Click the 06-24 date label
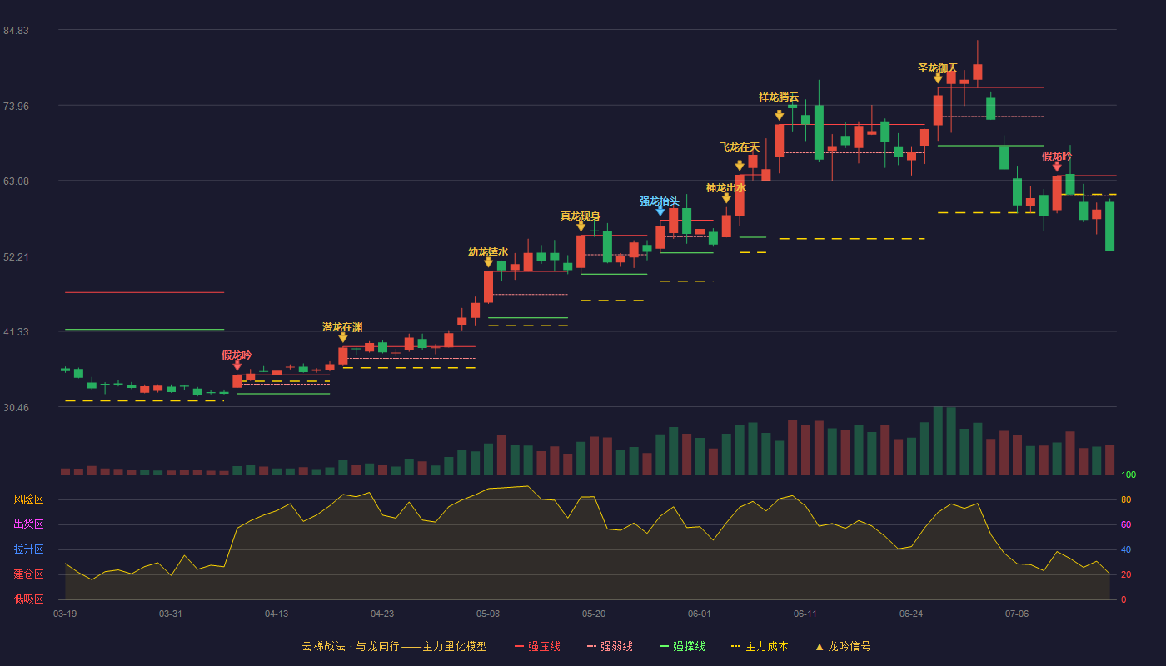 [911, 614]
